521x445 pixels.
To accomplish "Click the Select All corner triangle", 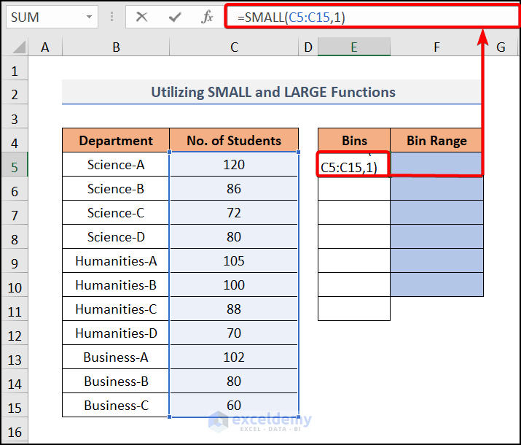I will (19, 47).
